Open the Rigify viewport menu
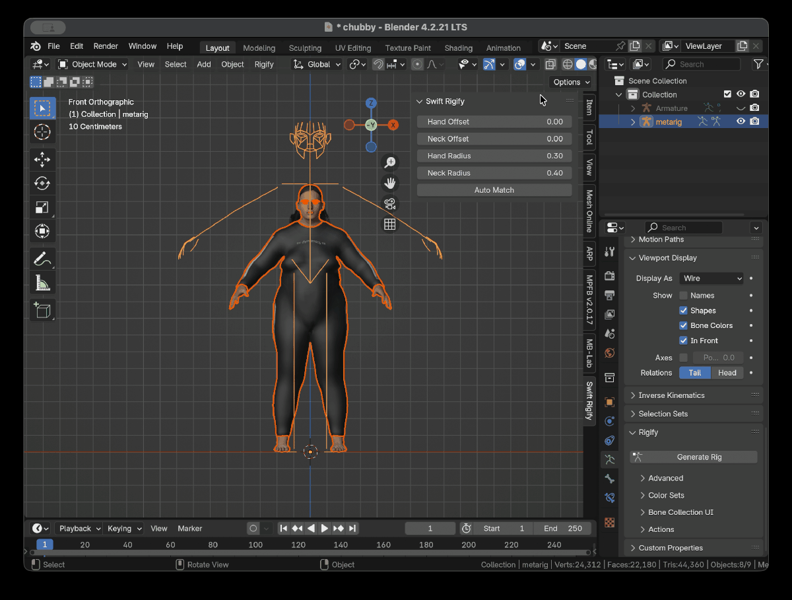Image resolution: width=792 pixels, height=600 pixels. coord(264,64)
